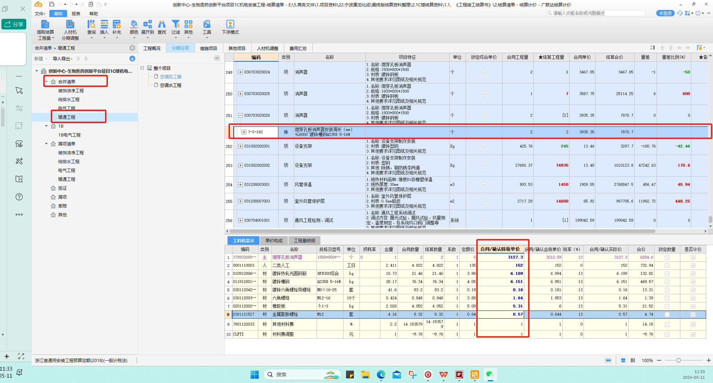Image resolution: width=713 pixels, height=383 pixels.
Task: Collapse the 整个项目 node
Action: coord(142,68)
